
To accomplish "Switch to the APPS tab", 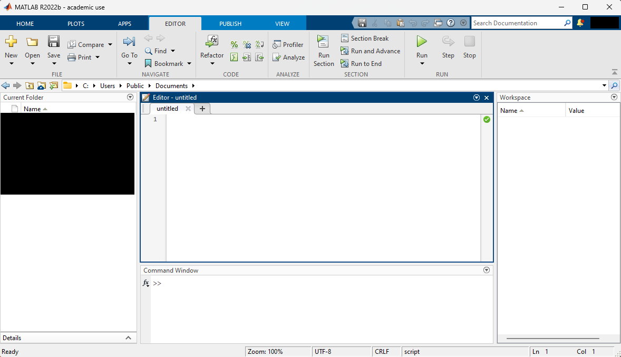I will (x=124, y=24).
